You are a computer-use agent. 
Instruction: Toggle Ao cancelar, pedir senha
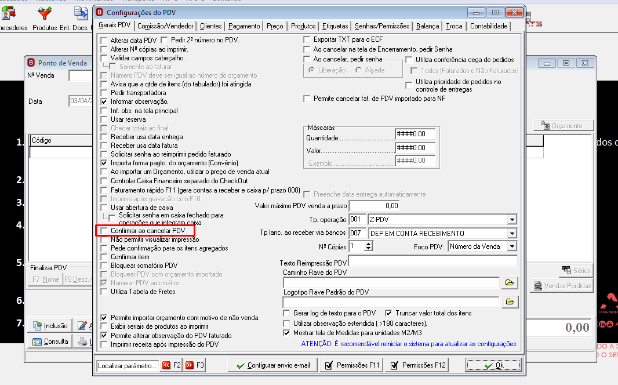tap(307, 59)
